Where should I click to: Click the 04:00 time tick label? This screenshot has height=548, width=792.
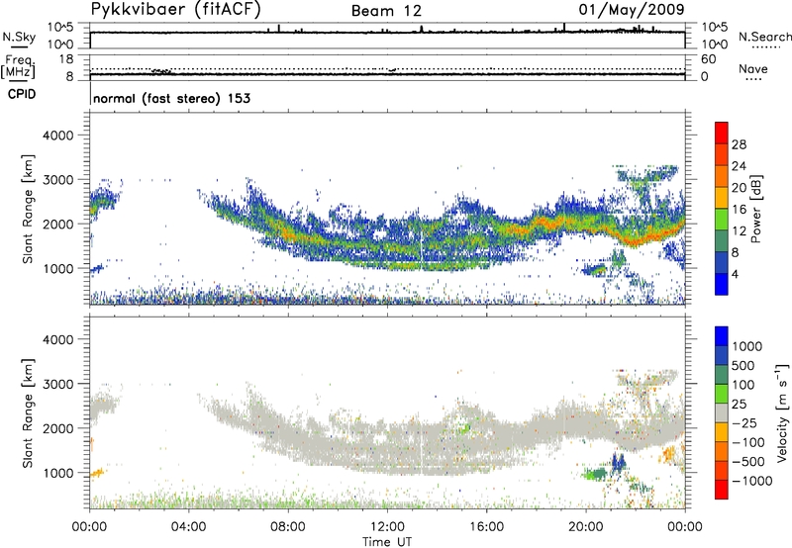(x=188, y=527)
